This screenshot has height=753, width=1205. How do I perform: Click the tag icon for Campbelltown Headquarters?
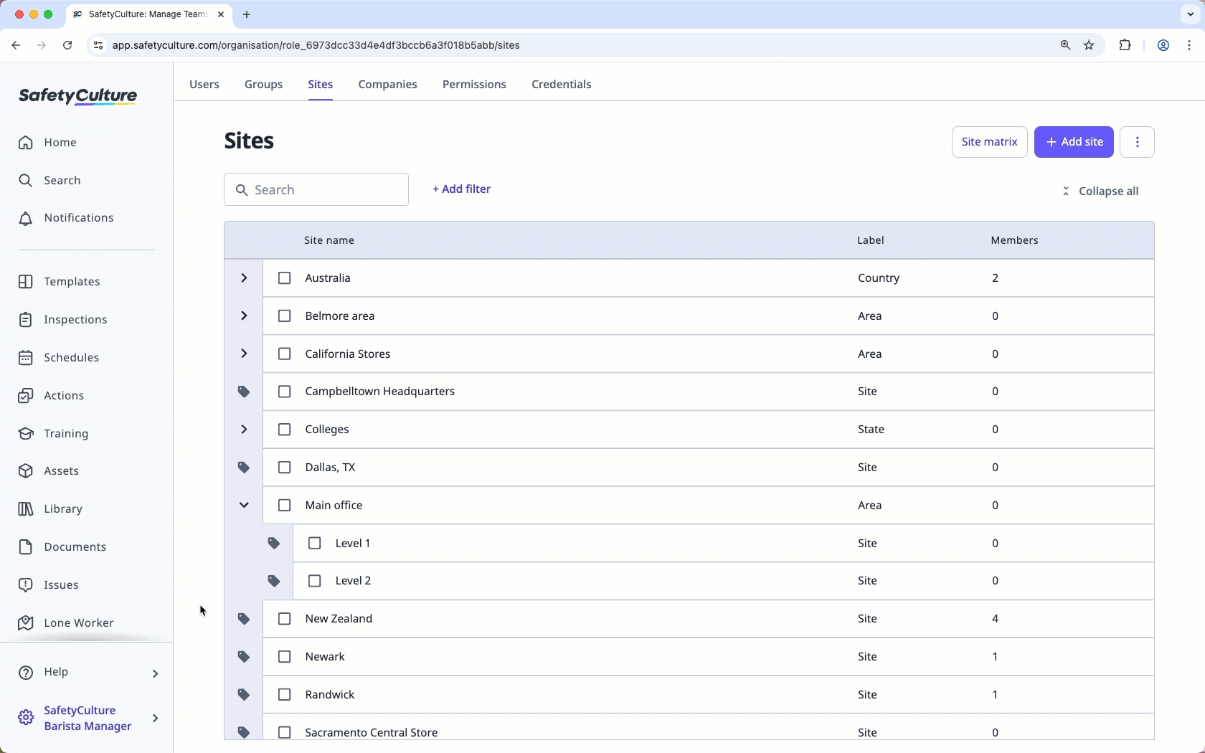pos(244,392)
